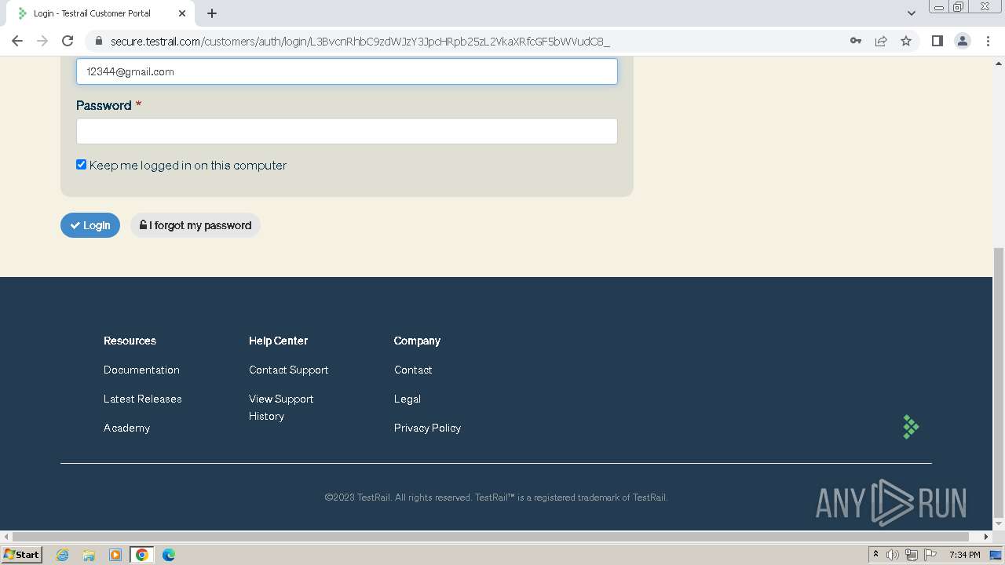The height and width of the screenshot is (565, 1005).
Task: Switch to Chrome in the taskbar
Action: pyautogui.click(x=142, y=555)
